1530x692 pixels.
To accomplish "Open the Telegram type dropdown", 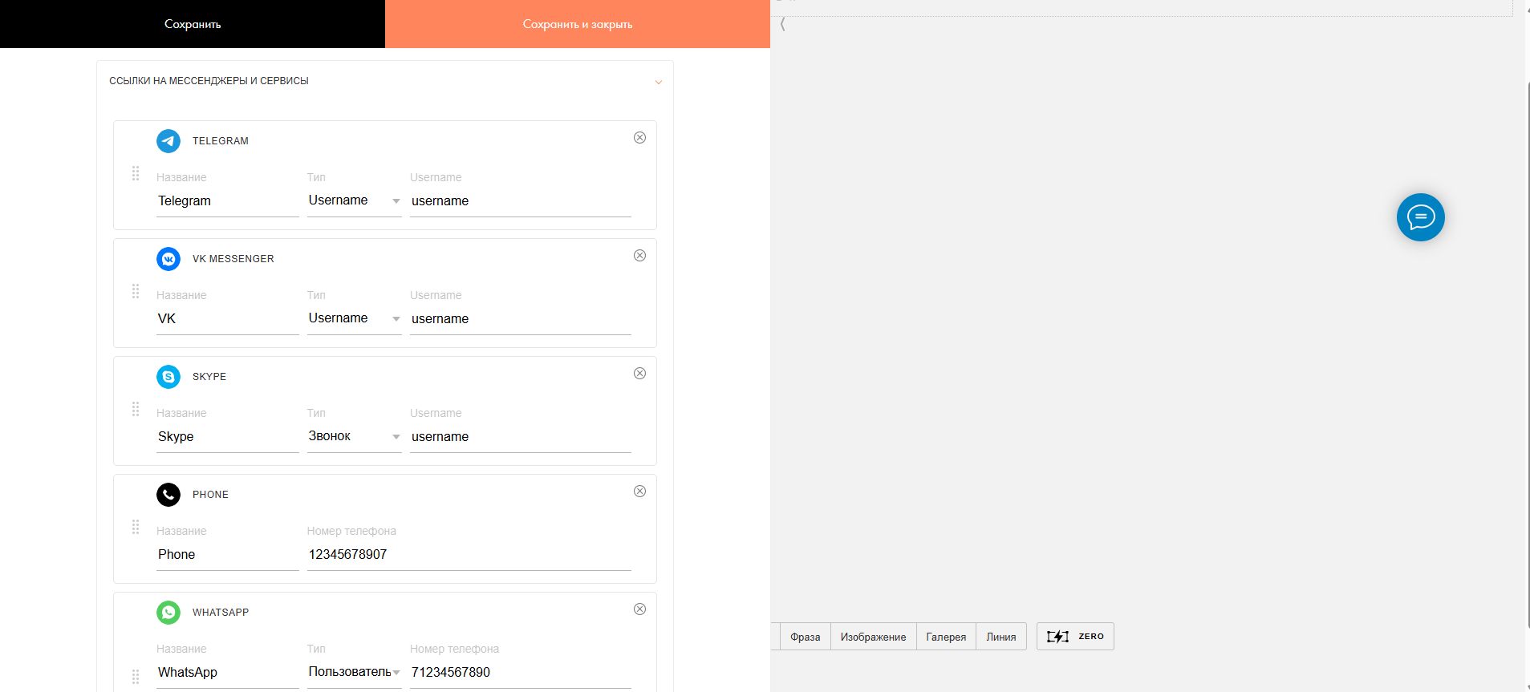I will pyautogui.click(x=355, y=200).
